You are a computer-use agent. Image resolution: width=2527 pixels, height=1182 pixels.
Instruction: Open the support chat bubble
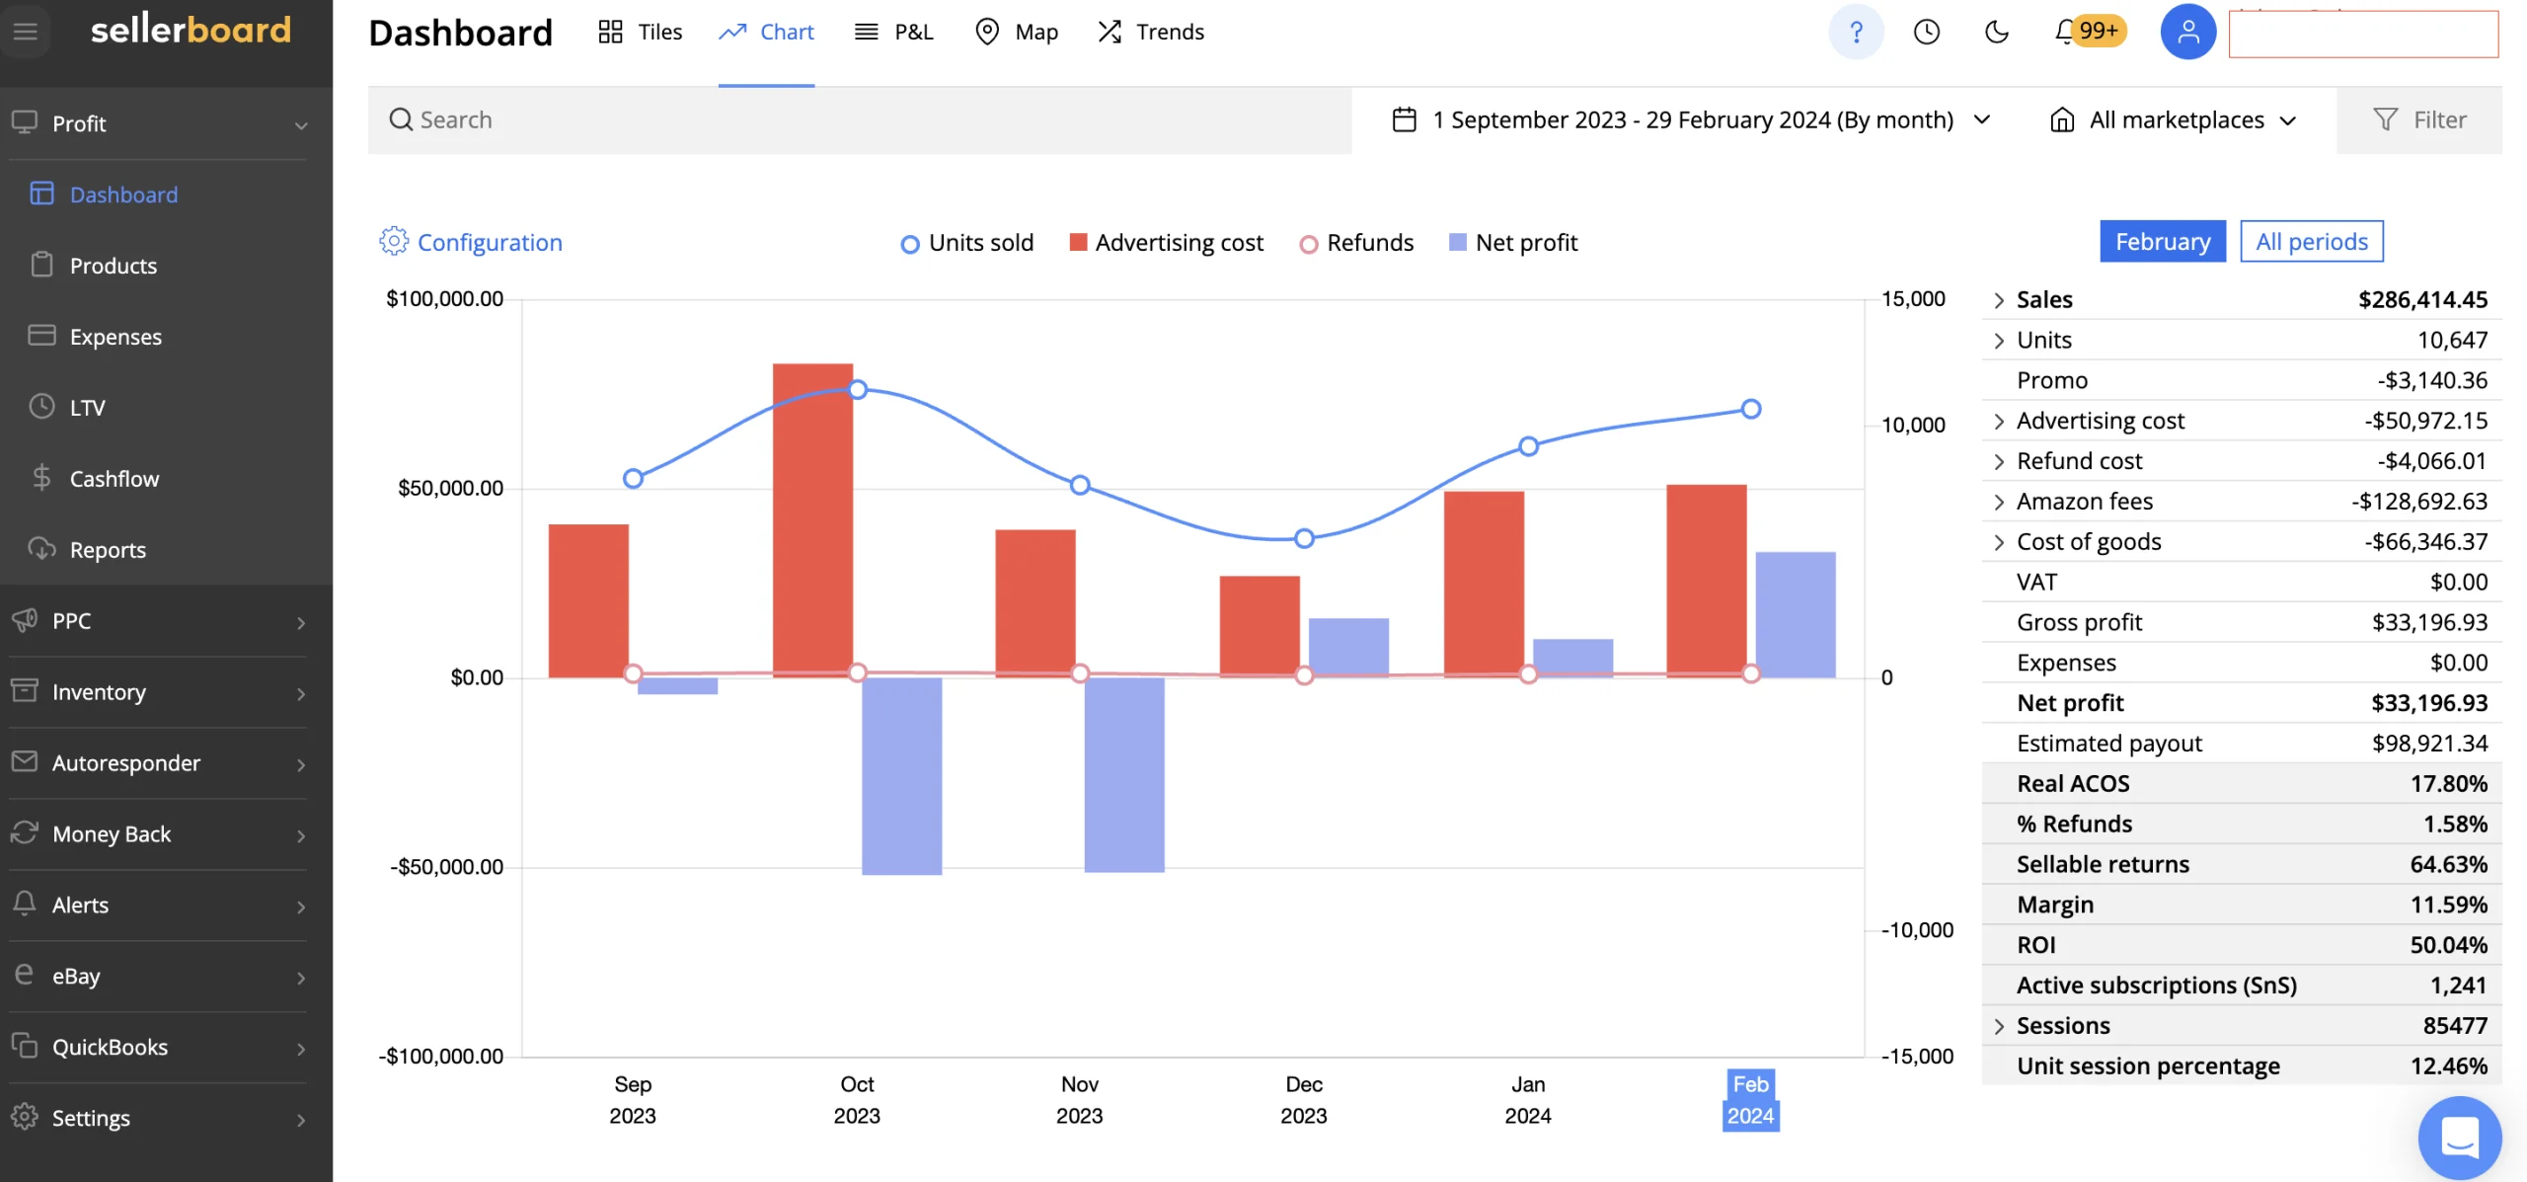coord(2460,1138)
